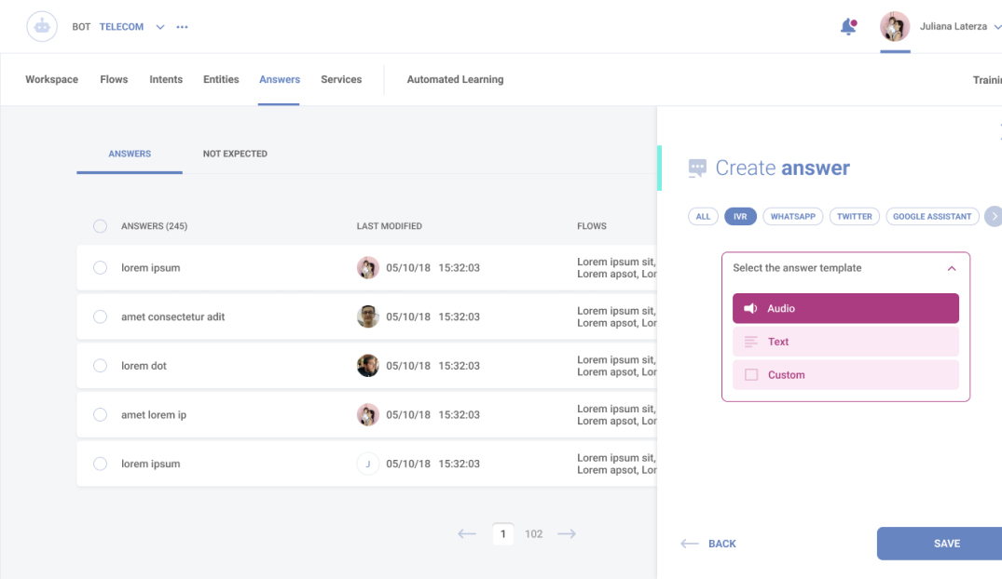This screenshot has width=1002, height=579.
Task: Click 'amet consectetur adit' answer name
Action: (x=173, y=316)
